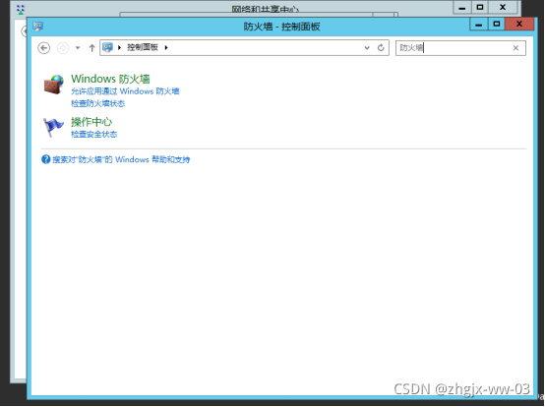Click the Back navigation arrow

point(44,48)
